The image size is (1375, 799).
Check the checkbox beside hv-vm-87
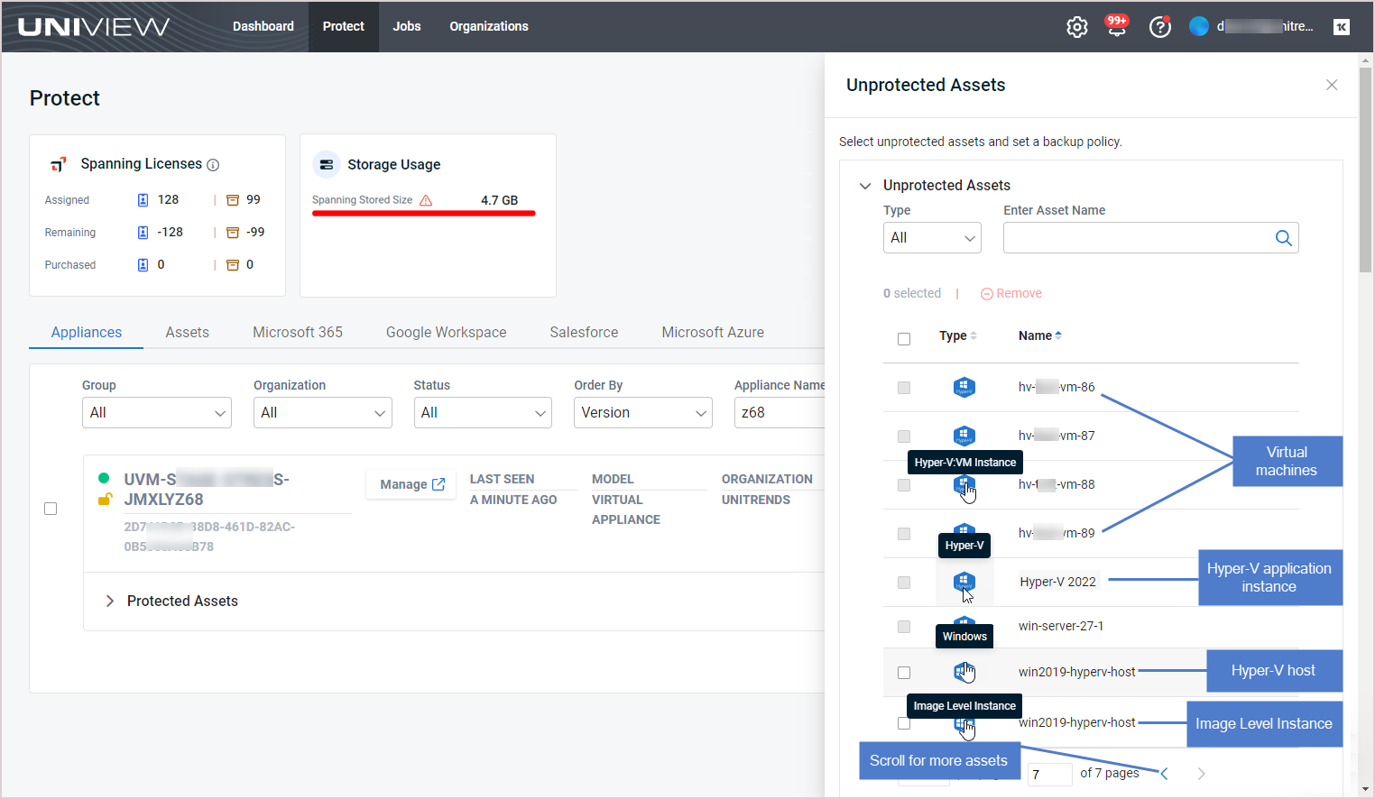click(x=904, y=436)
